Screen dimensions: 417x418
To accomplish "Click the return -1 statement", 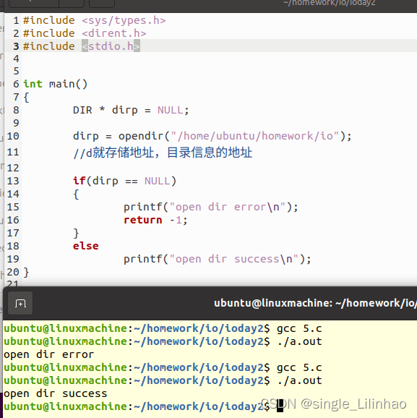I will (155, 220).
